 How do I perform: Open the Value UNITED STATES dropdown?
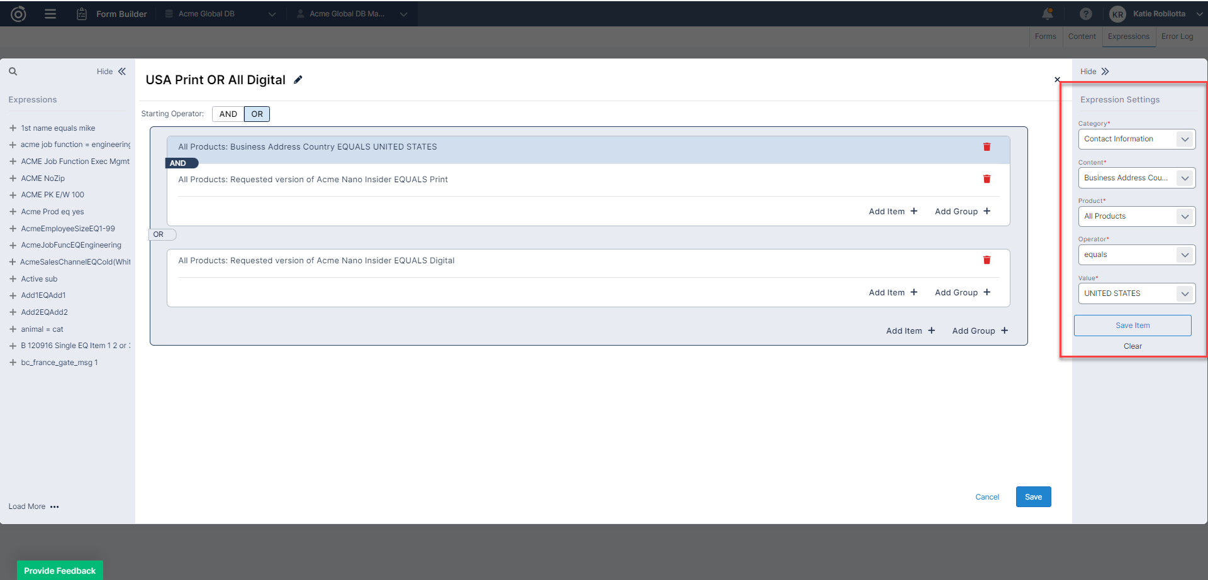coord(1136,293)
